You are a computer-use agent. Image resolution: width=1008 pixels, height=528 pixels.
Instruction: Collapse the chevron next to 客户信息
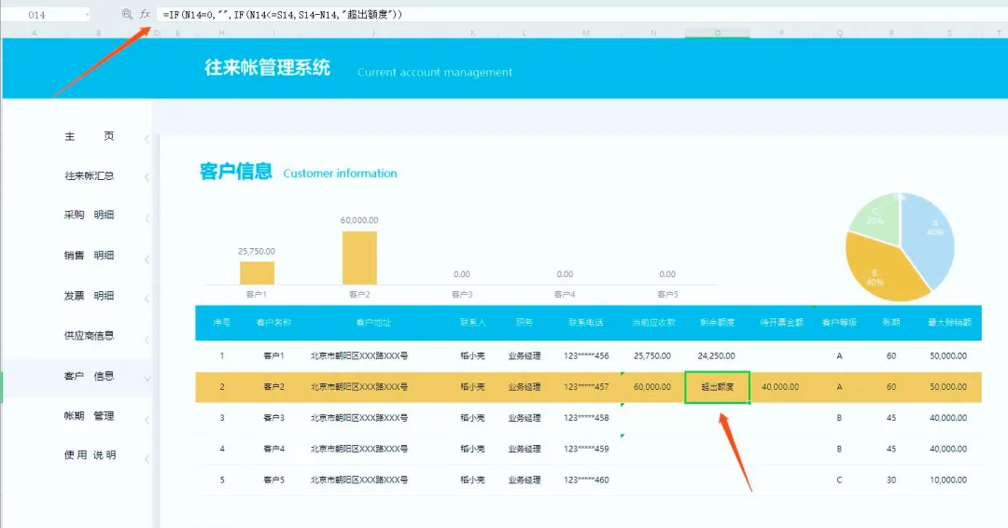click(147, 379)
